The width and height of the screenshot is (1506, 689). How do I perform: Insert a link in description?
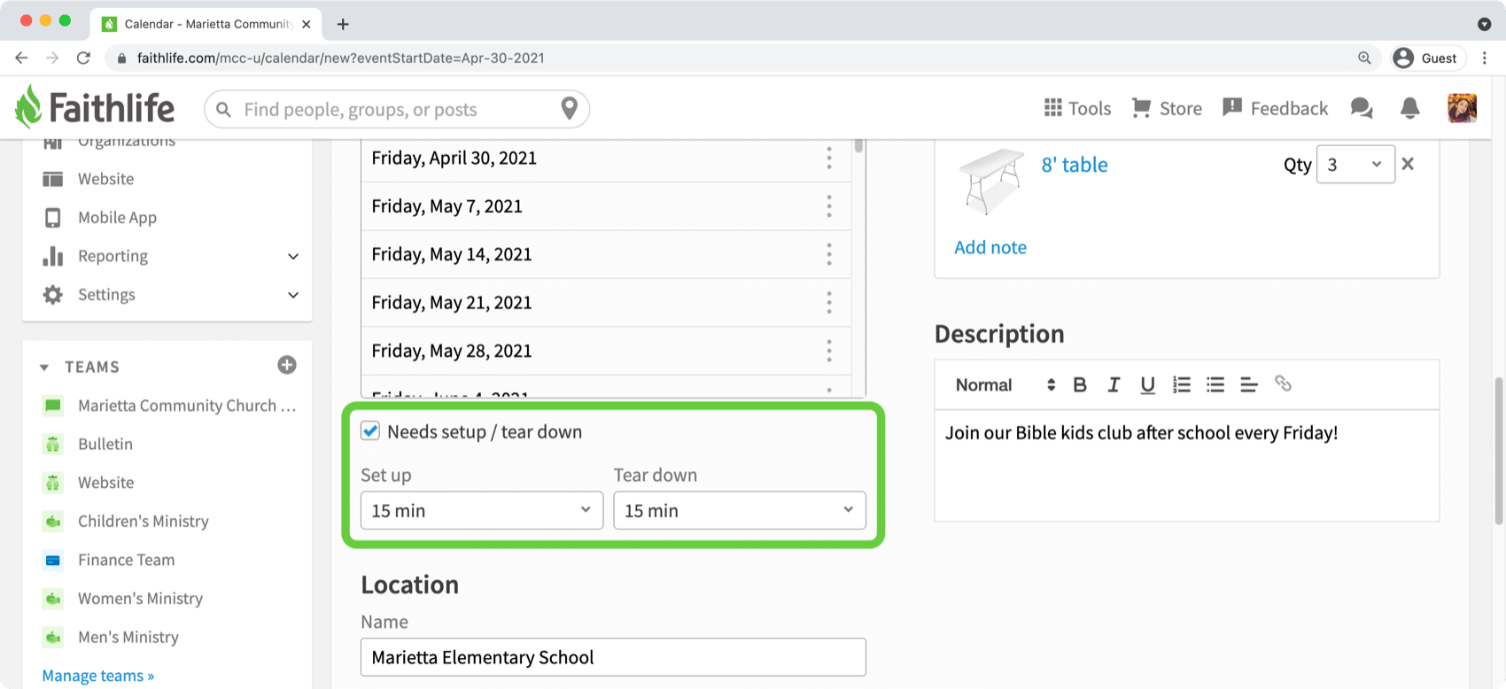pyautogui.click(x=1283, y=383)
